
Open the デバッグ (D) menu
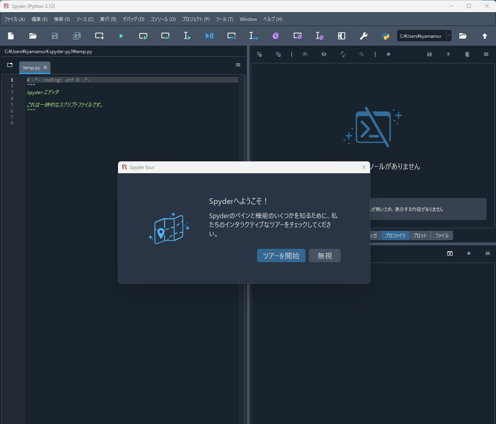pos(133,19)
